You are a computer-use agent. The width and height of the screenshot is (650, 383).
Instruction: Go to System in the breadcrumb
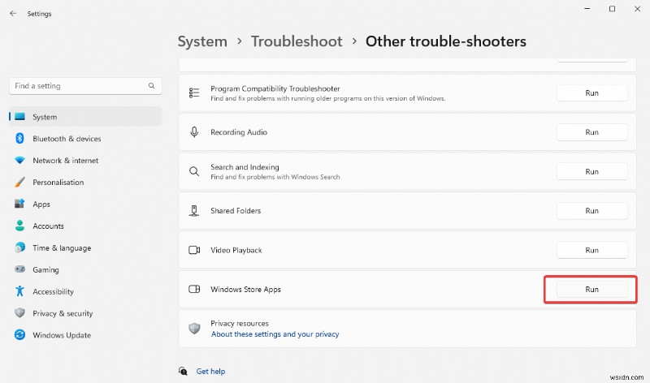[202, 41]
